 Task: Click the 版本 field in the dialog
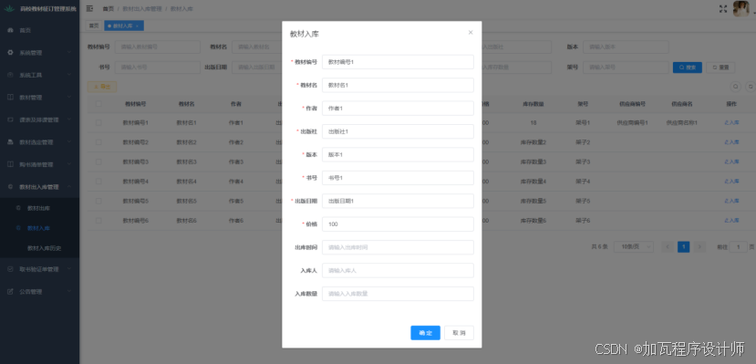coord(398,154)
